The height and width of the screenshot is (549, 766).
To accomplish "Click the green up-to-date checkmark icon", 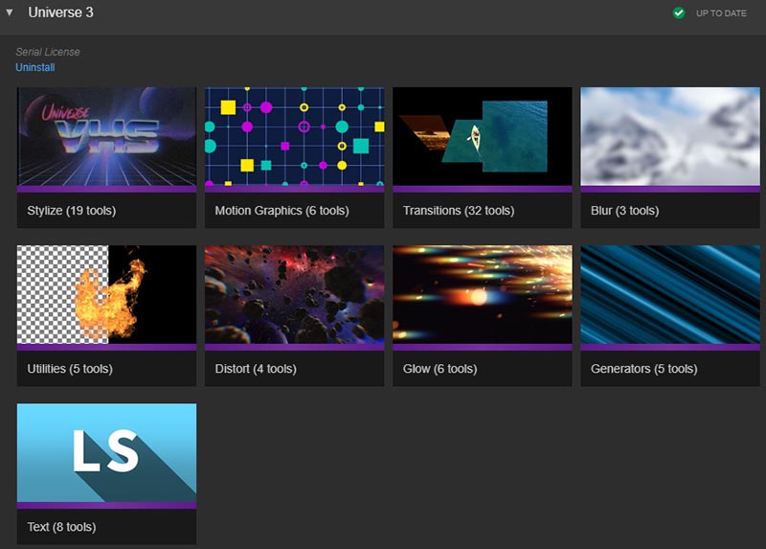I will tap(679, 13).
